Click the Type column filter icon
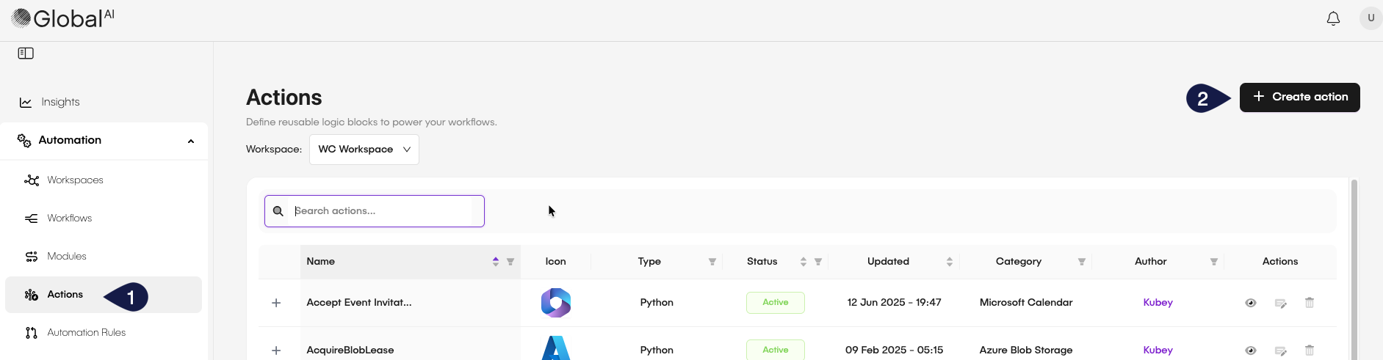The height and width of the screenshot is (360, 1383). [712, 262]
